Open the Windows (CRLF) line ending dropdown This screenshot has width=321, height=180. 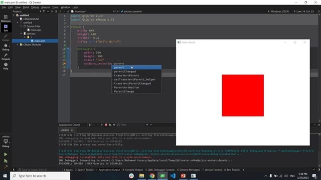tap(280, 11)
